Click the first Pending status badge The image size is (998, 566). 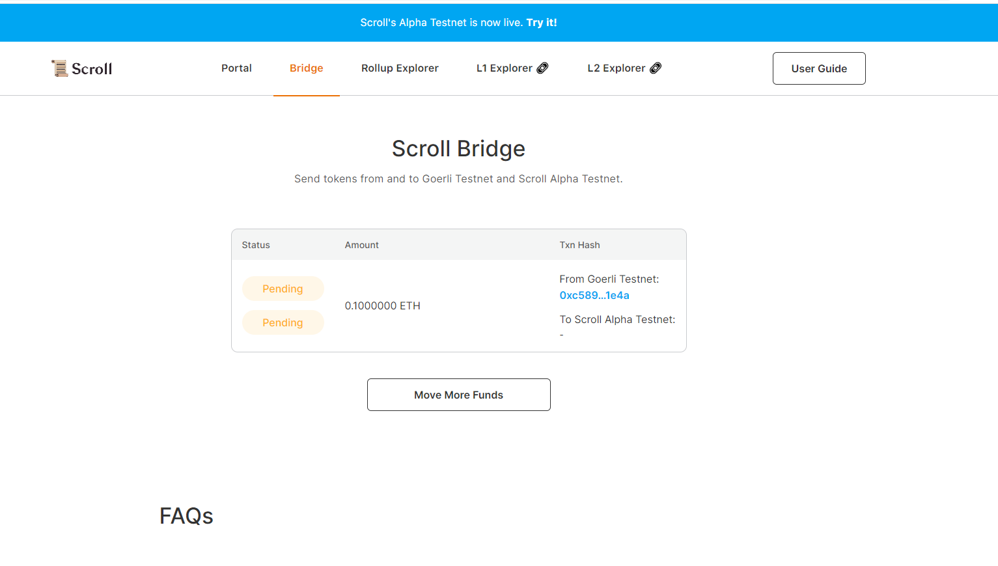coord(283,289)
